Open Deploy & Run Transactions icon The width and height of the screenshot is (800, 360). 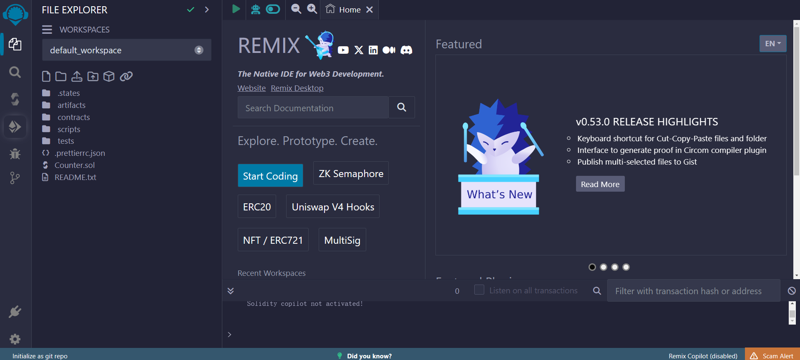[x=15, y=127]
